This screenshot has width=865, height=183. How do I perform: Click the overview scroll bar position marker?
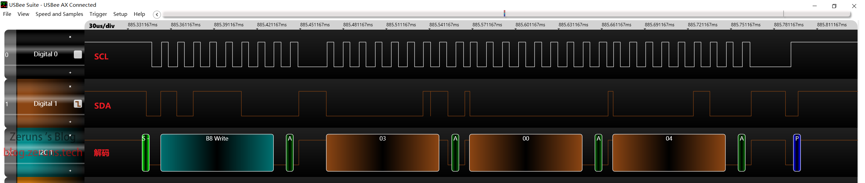[x=504, y=13]
